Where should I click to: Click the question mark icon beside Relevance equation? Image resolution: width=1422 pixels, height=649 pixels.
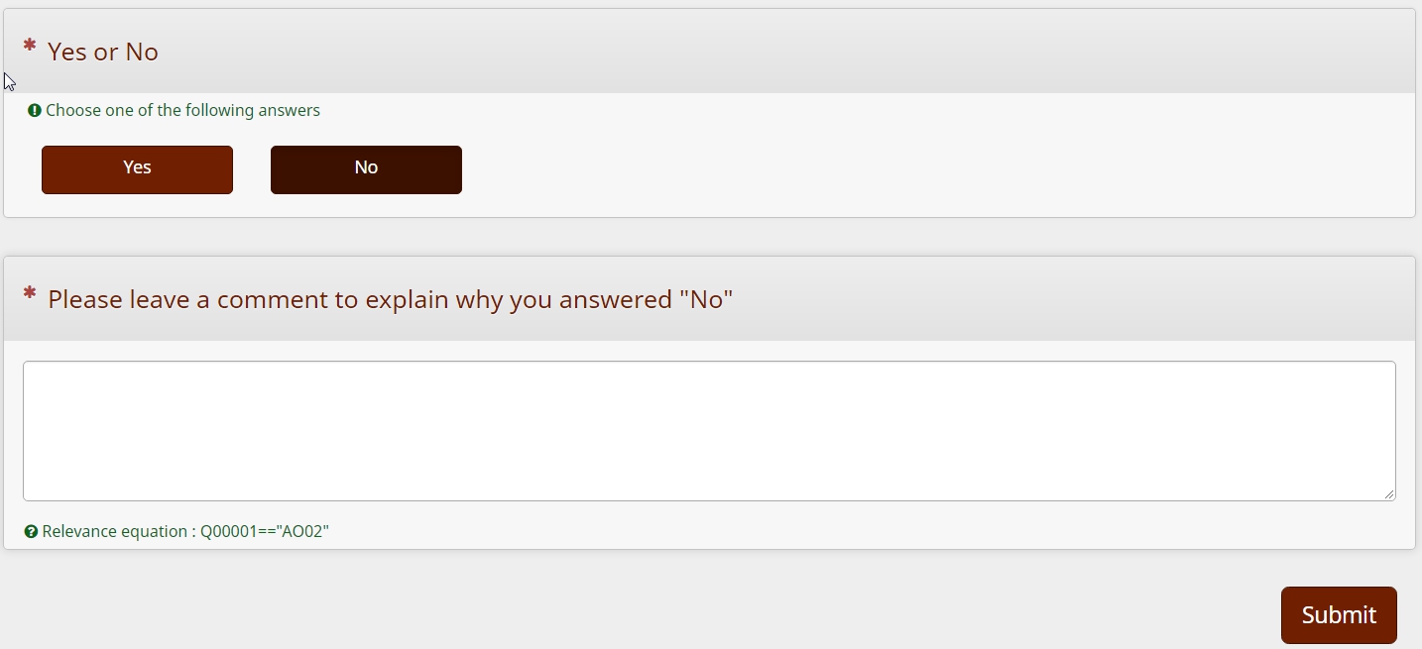(x=32, y=532)
